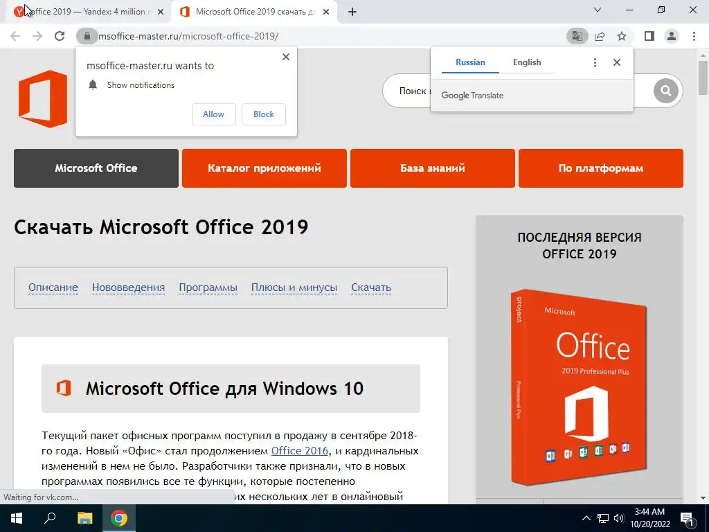Show hidden system tray icons

coord(586,518)
